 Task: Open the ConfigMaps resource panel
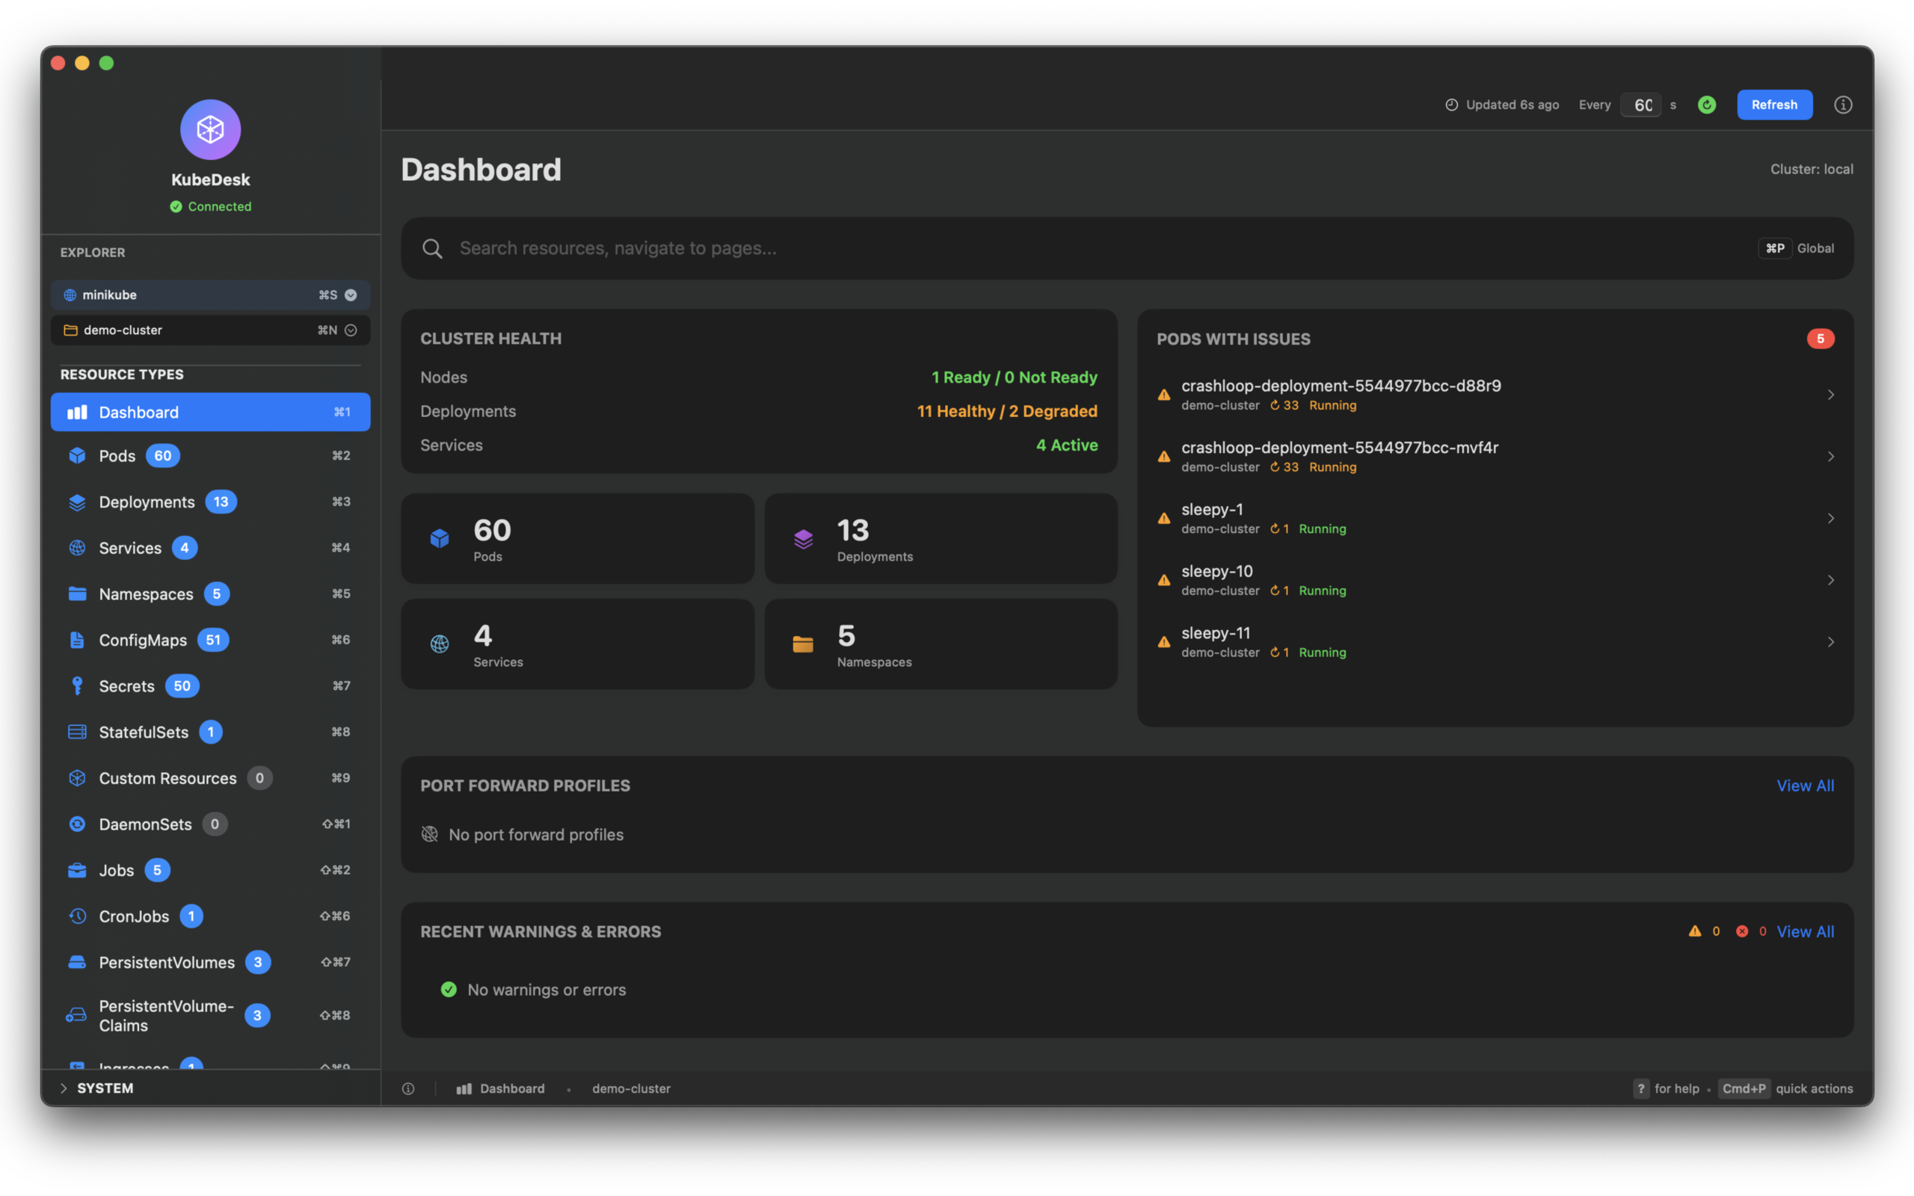(142, 640)
